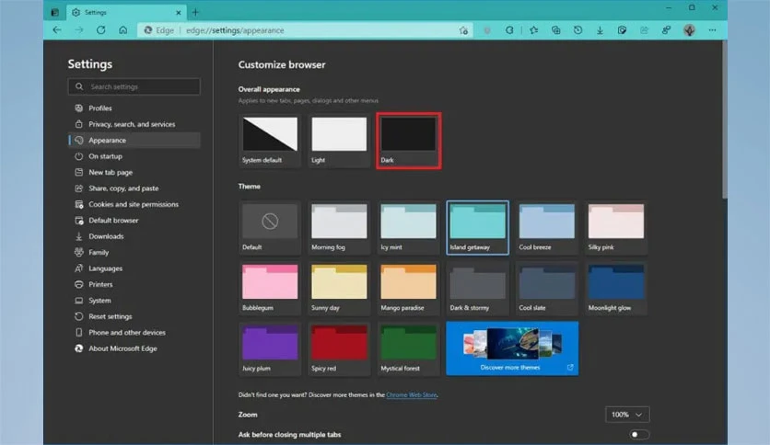Viewport: 770px width, 445px height.
Task: Open the Collections toolbar icon
Action: click(x=556, y=30)
